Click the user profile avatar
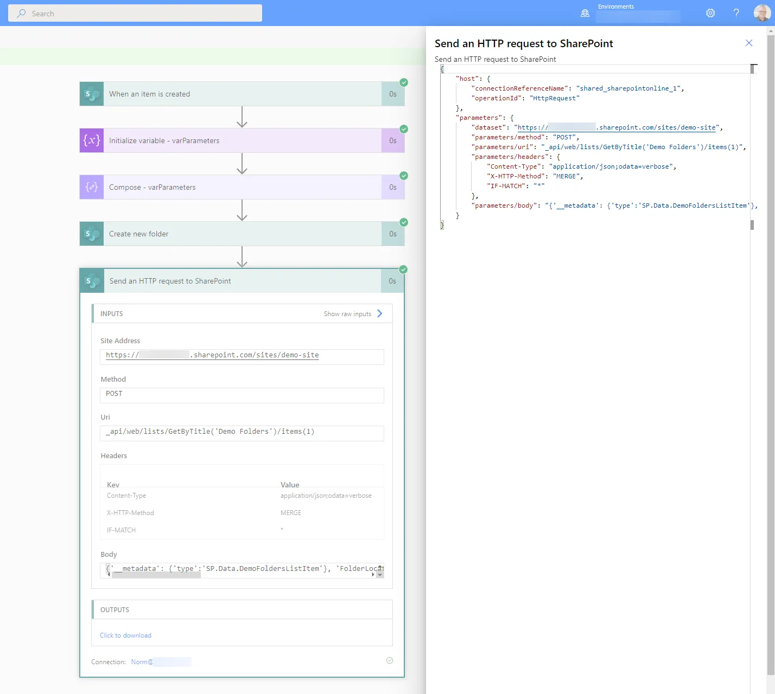775x694 pixels. (x=762, y=12)
